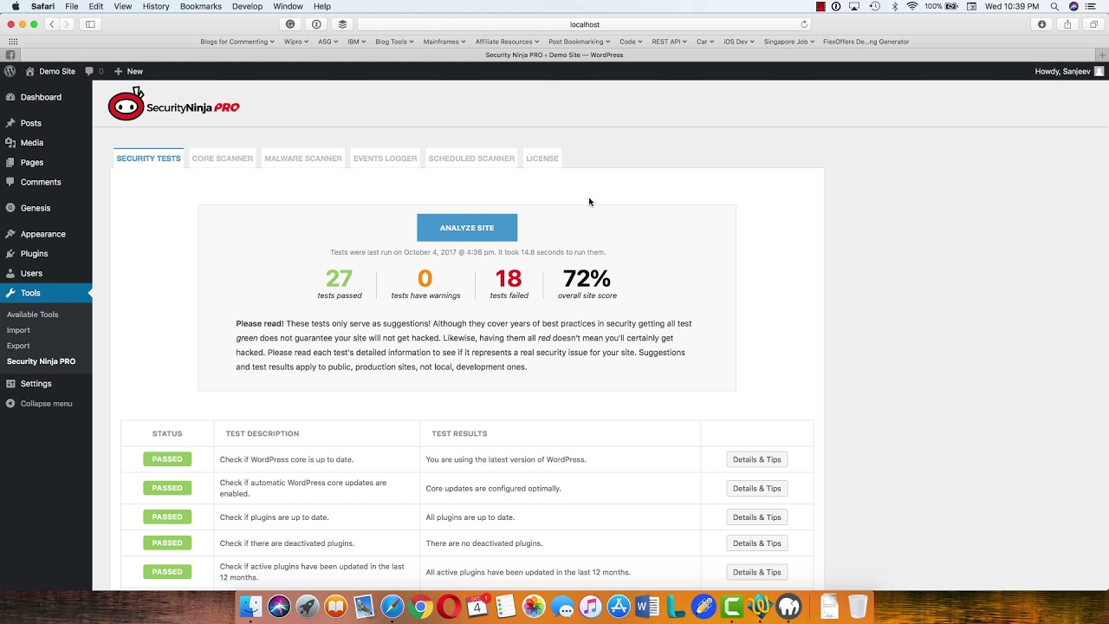This screenshot has width=1109, height=624.
Task: Open Details & Tips for the WordPress core test
Action: click(x=756, y=459)
